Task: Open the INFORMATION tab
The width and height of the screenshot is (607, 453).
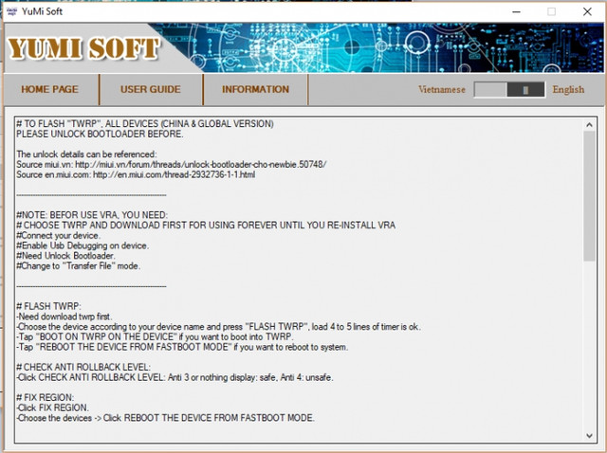Action: click(255, 89)
